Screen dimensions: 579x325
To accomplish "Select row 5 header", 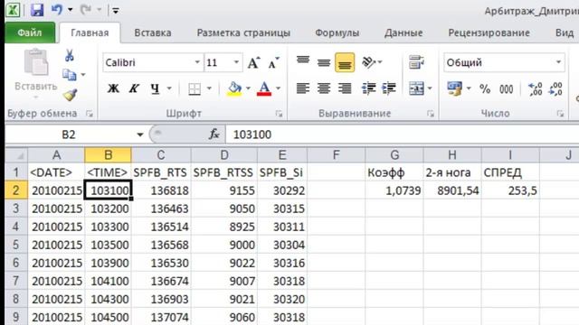I will point(16,245).
